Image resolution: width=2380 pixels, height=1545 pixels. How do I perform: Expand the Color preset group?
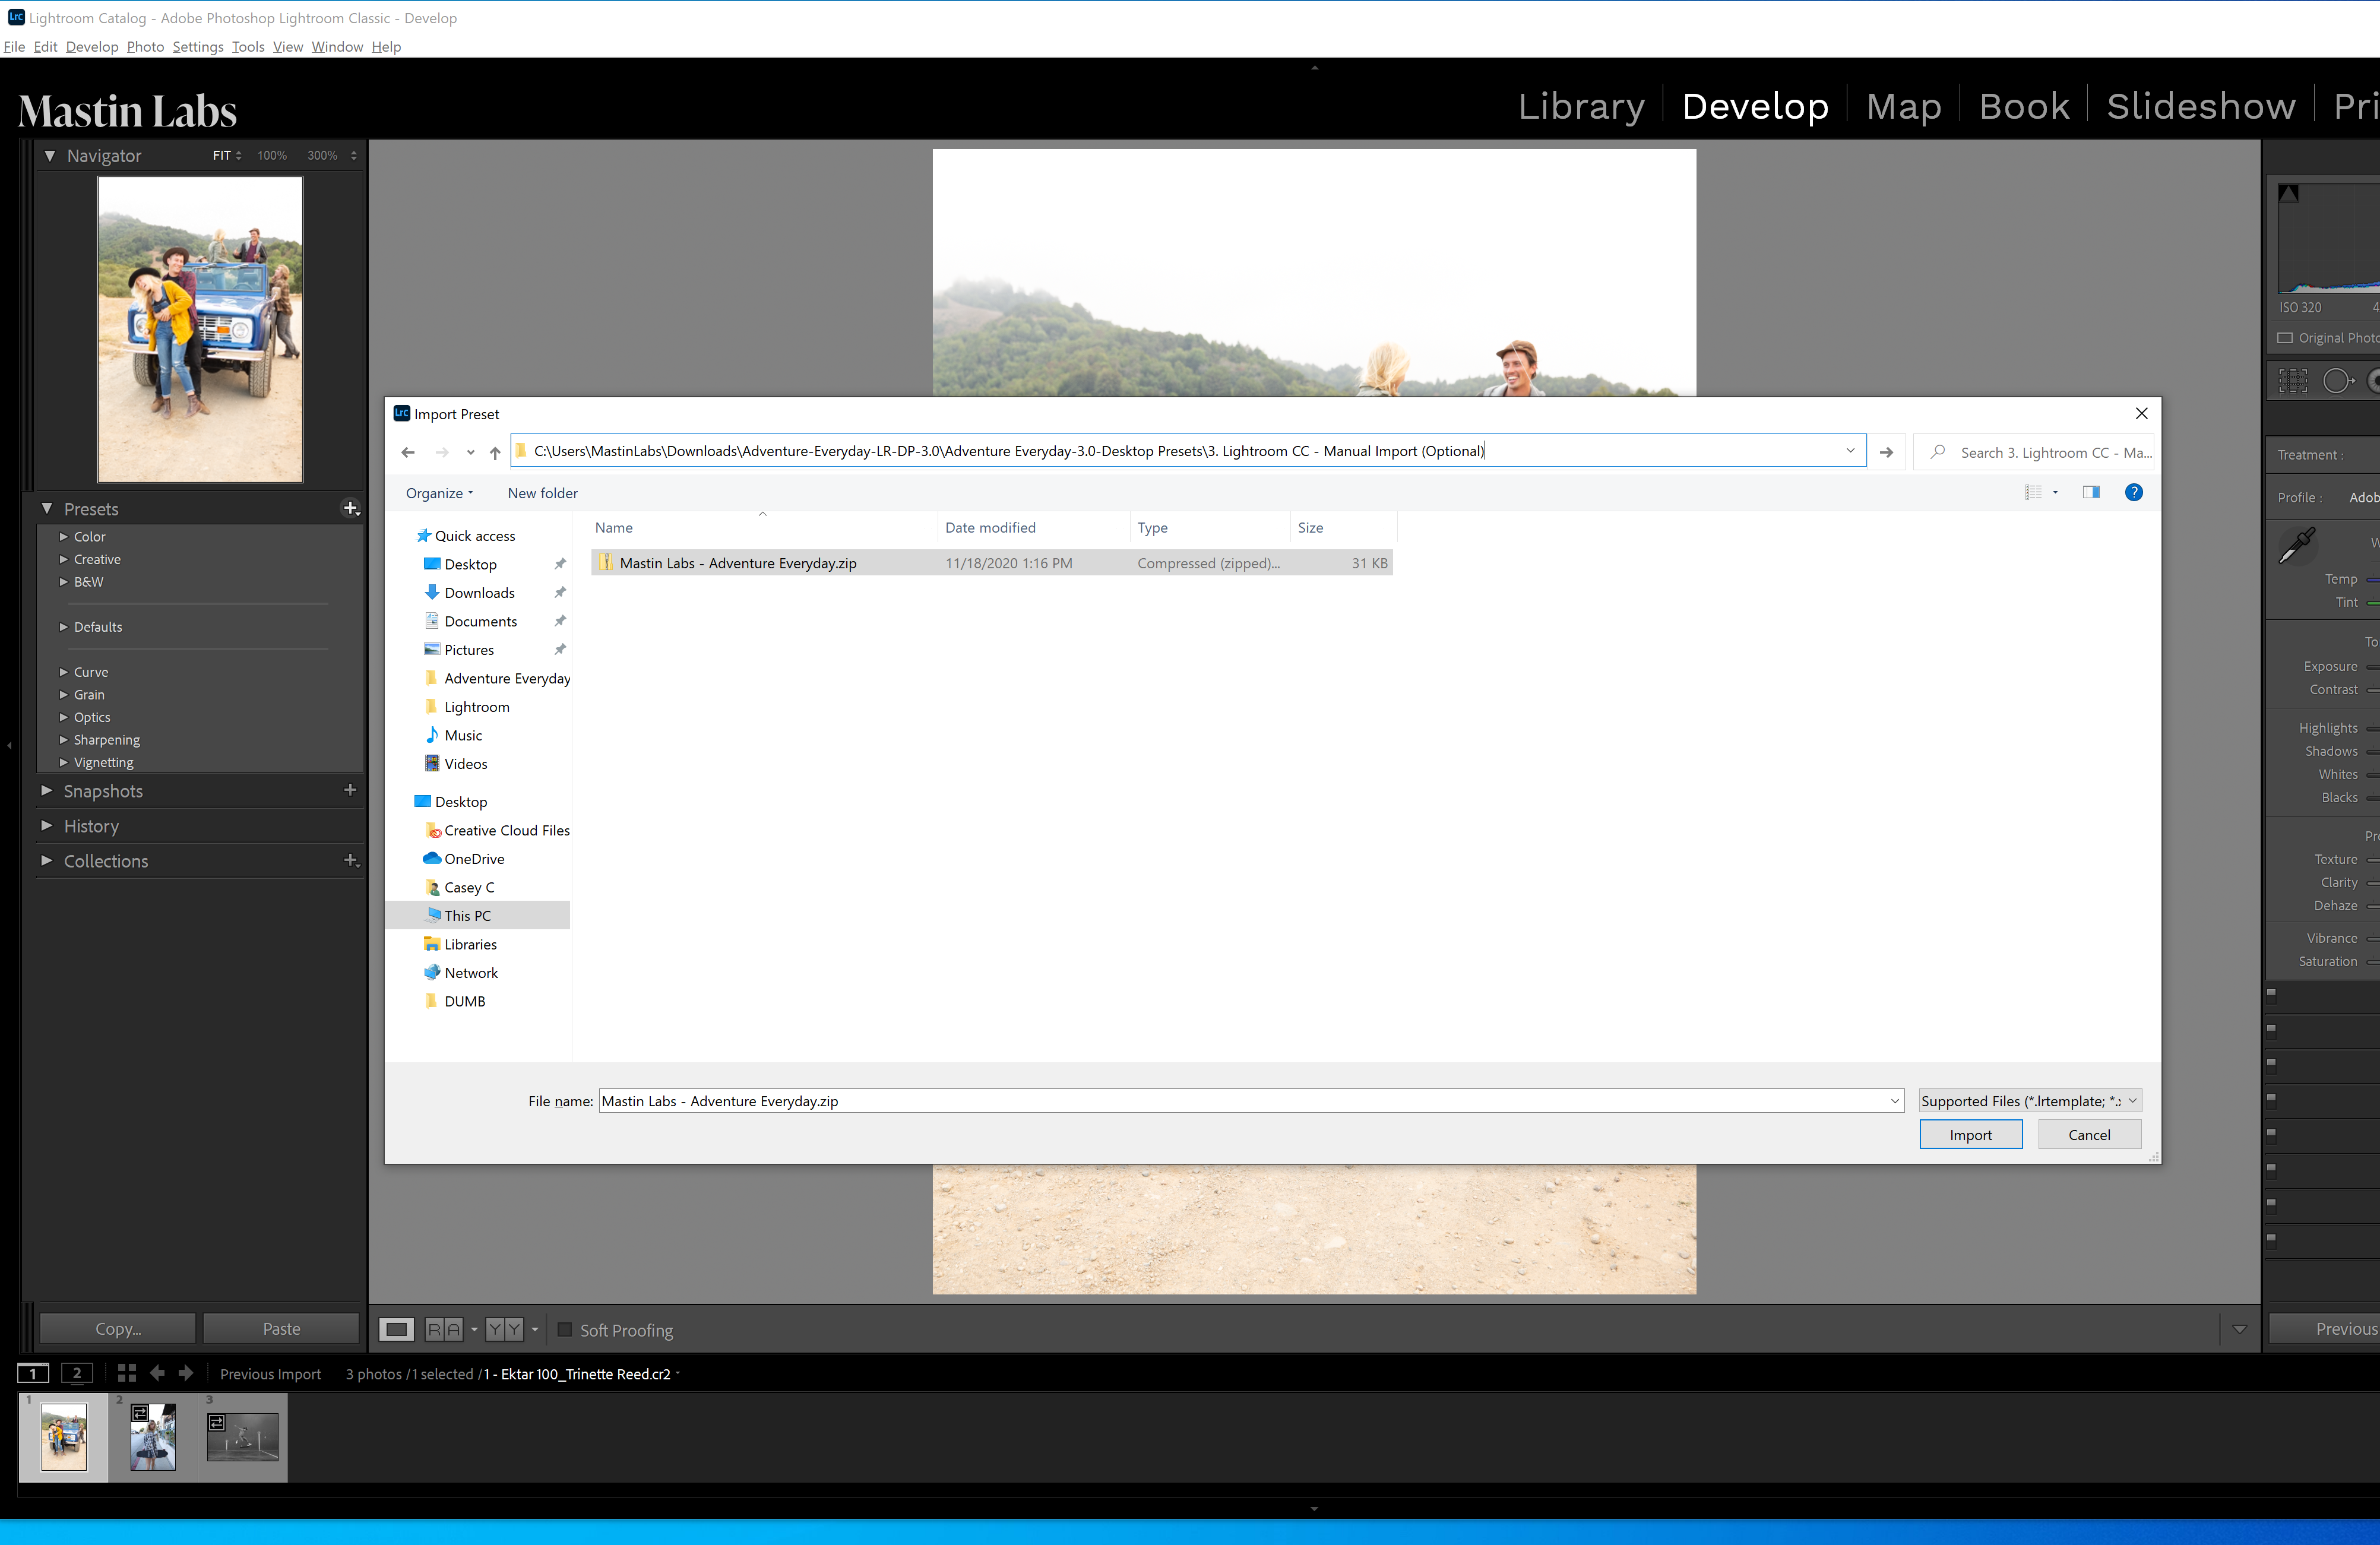pyautogui.click(x=64, y=537)
